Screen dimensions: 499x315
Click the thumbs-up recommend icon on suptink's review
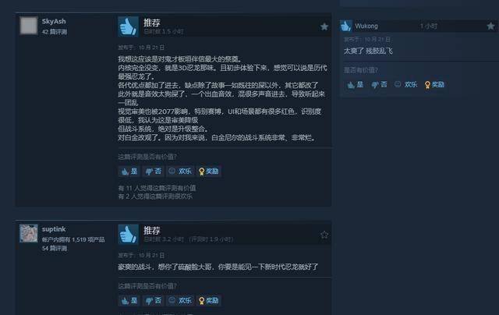coord(128,235)
